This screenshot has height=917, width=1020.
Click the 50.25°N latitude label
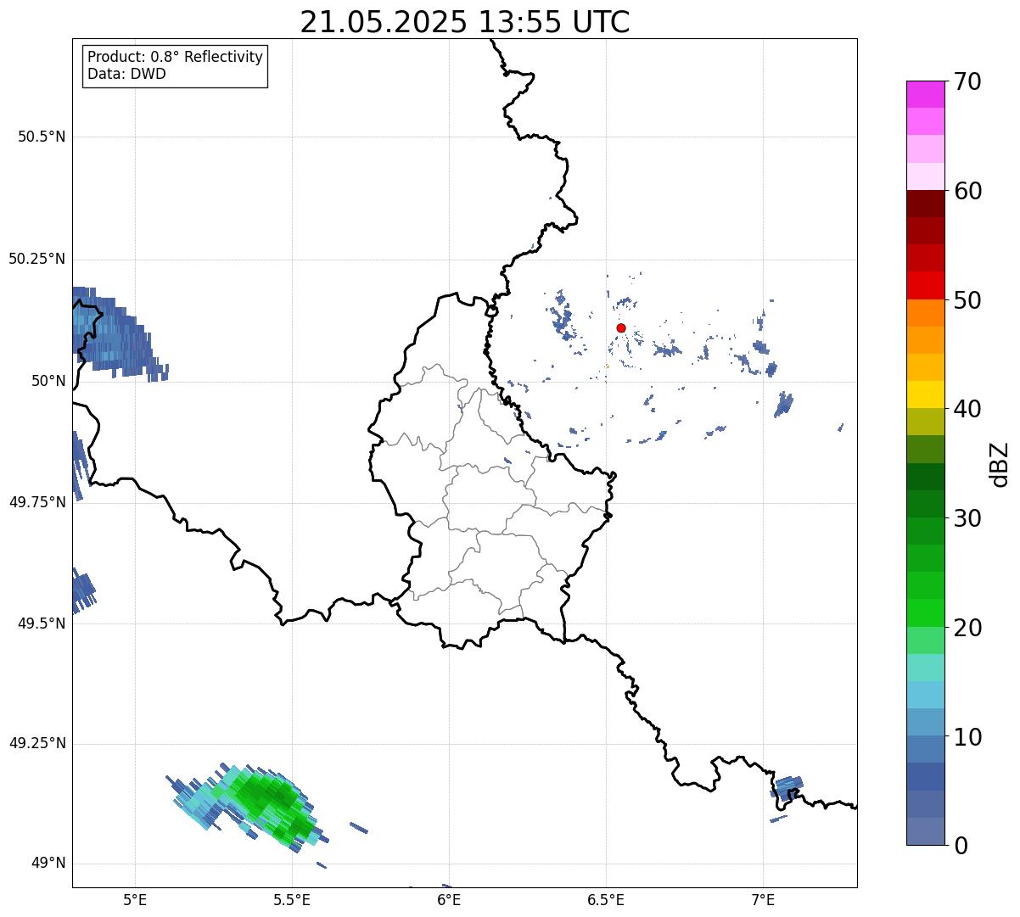(36, 259)
